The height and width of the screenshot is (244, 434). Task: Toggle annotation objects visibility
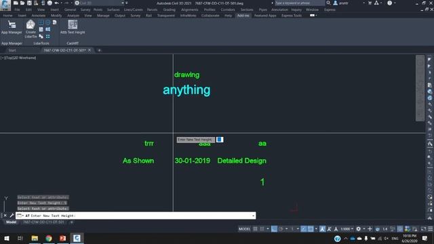click(x=323, y=229)
